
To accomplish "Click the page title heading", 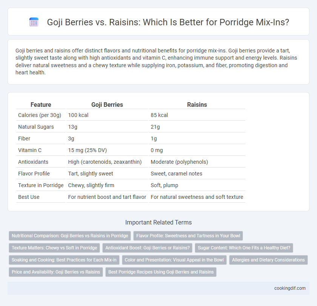I will (x=168, y=22).
